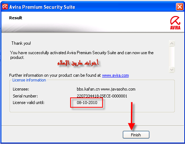Click the license valid date 08-10-2010

coord(87,103)
